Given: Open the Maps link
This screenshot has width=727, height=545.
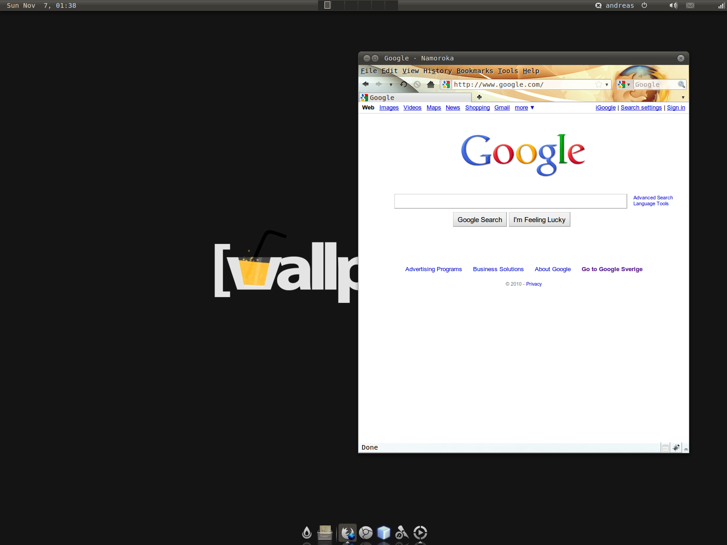Looking at the screenshot, I should 434,108.
